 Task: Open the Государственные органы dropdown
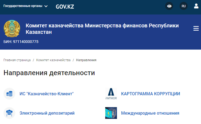[23, 6]
